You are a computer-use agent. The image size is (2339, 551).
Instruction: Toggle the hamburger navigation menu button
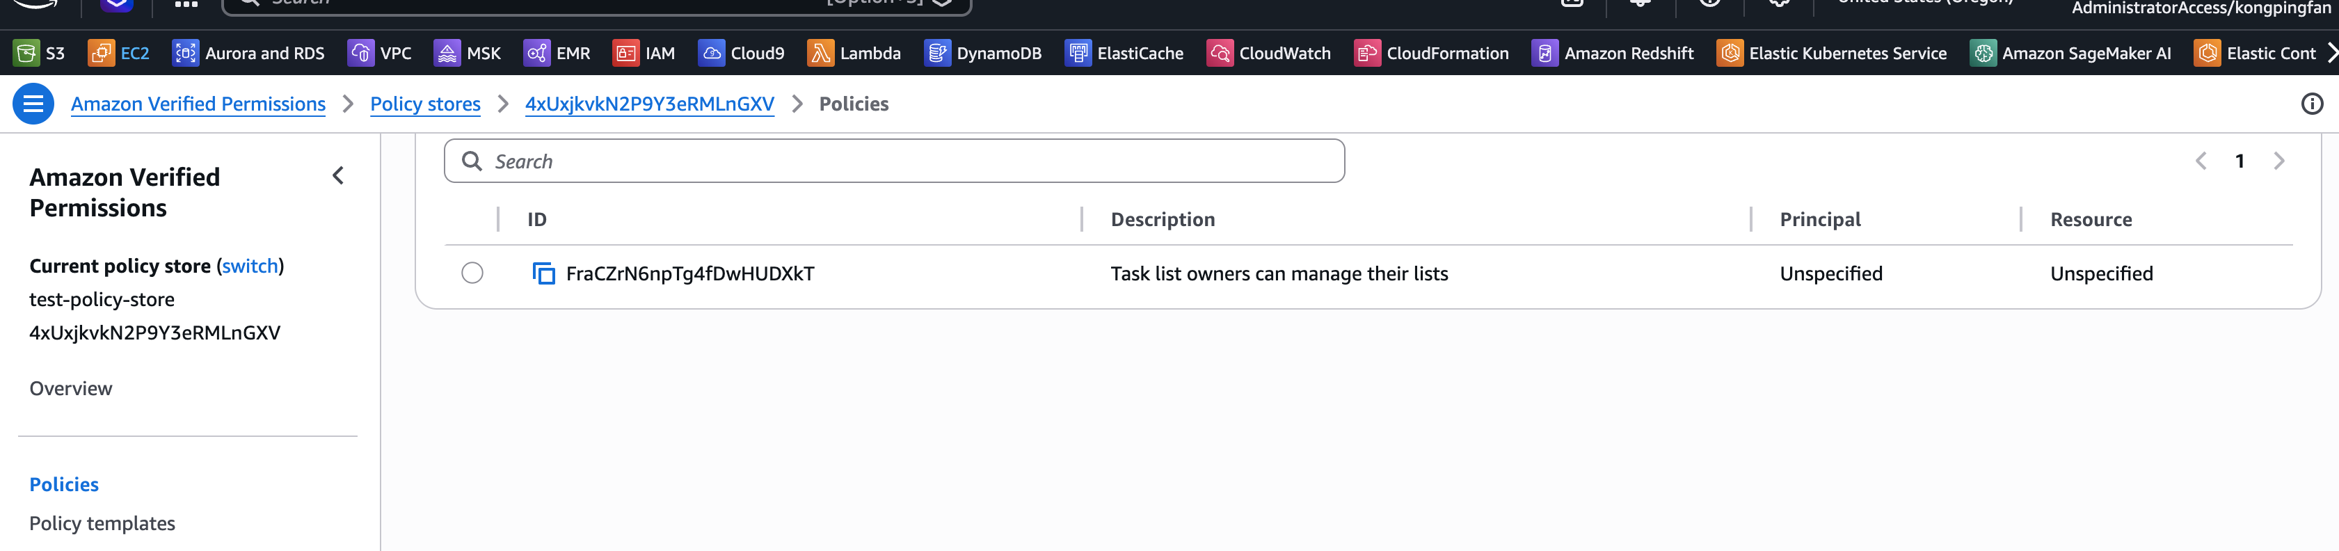[x=33, y=104]
